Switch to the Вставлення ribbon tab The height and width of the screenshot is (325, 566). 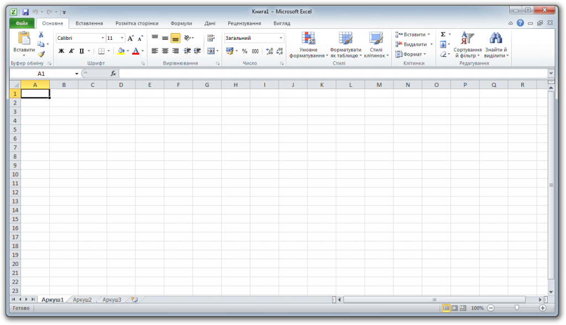pos(89,23)
